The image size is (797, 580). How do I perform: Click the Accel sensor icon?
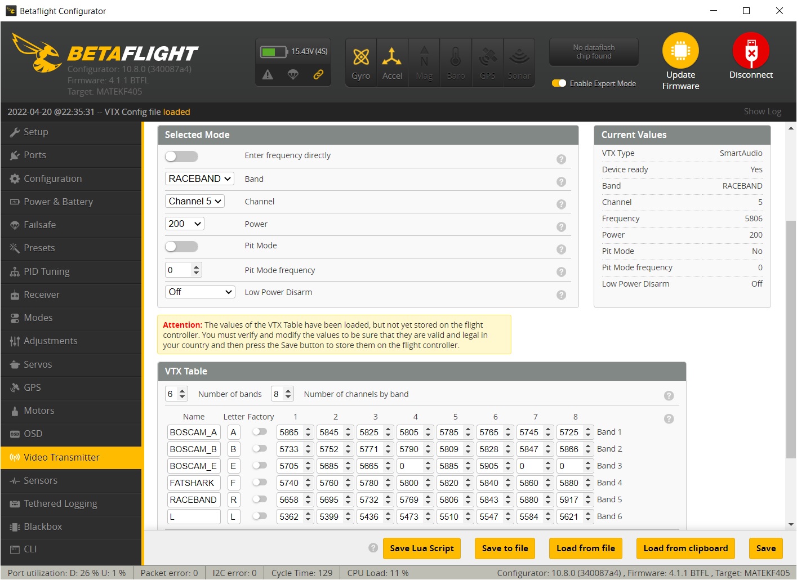pyautogui.click(x=392, y=57)
